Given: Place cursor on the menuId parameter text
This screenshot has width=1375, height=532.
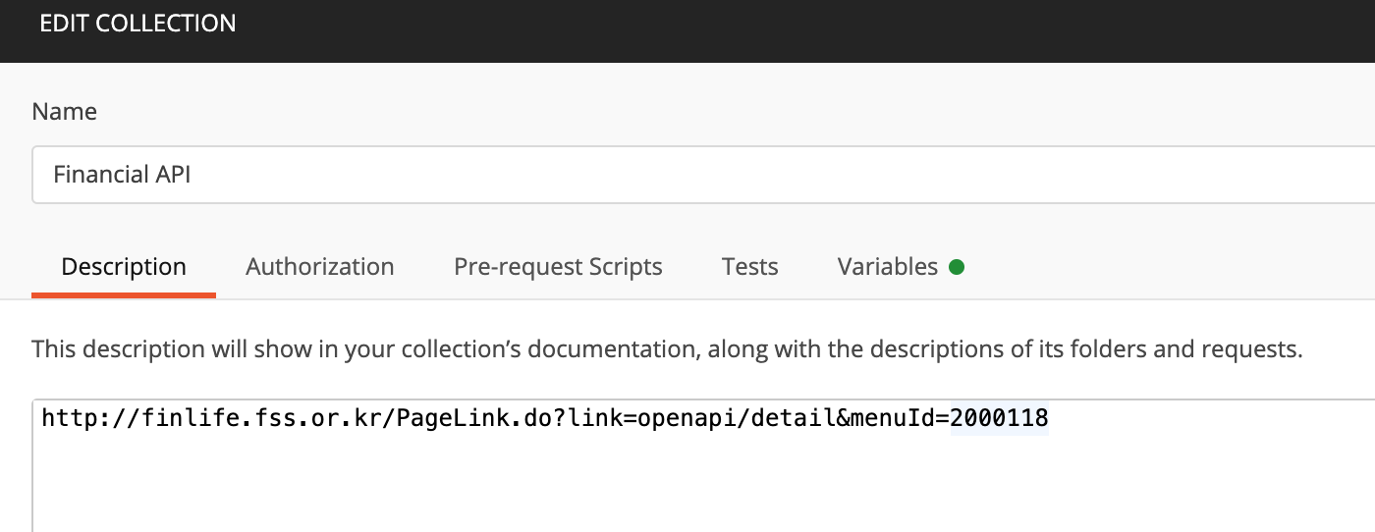Looking at the screenshot, I should [x=885, y=419].
